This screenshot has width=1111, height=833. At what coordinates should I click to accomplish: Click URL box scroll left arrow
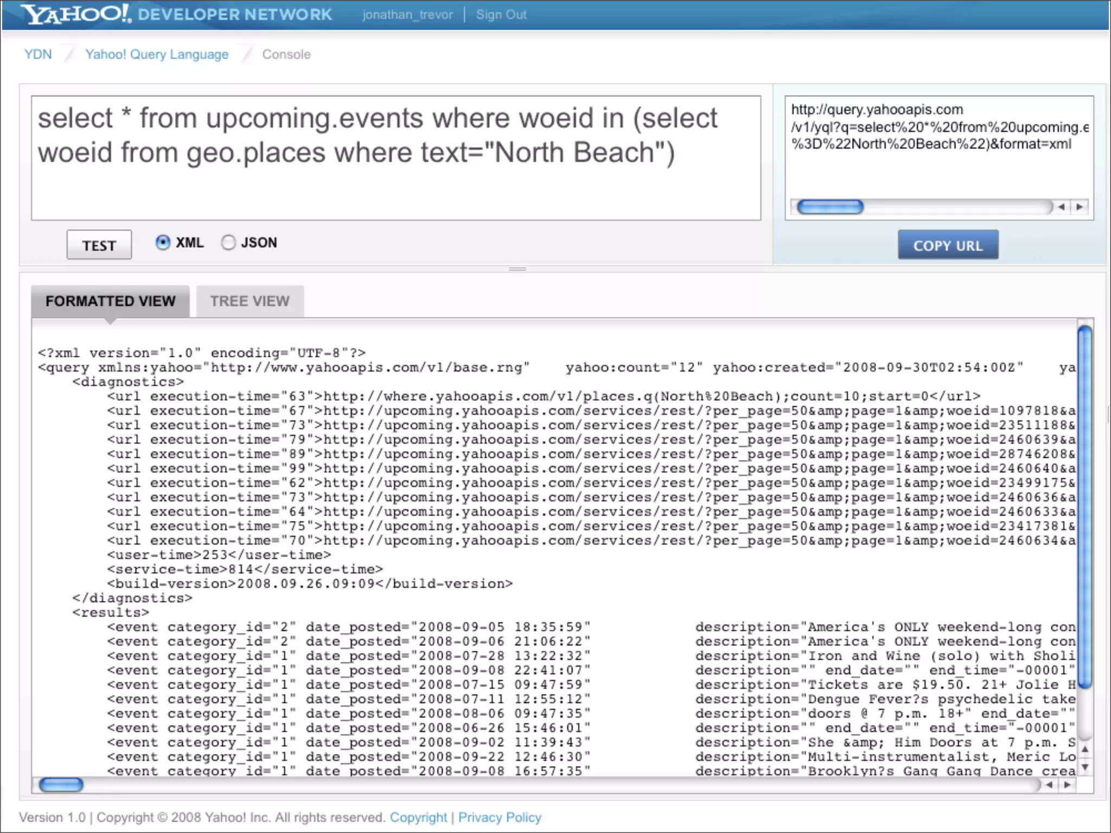[x=1061, y=207]
